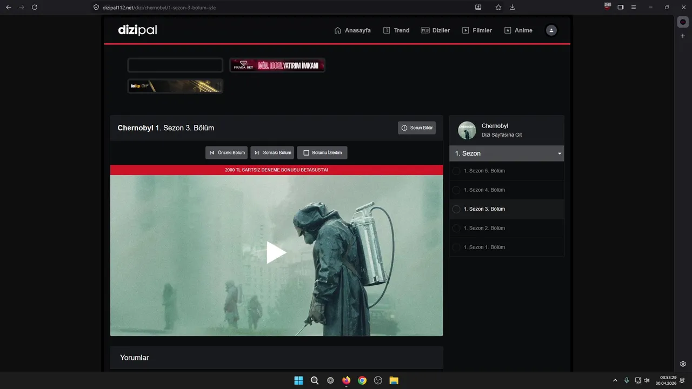Open the uBlock extension icon showing 243
Image resolution: width=692 pixels, height=389 pixels.
pyautogui.click(x=608, y=6)
